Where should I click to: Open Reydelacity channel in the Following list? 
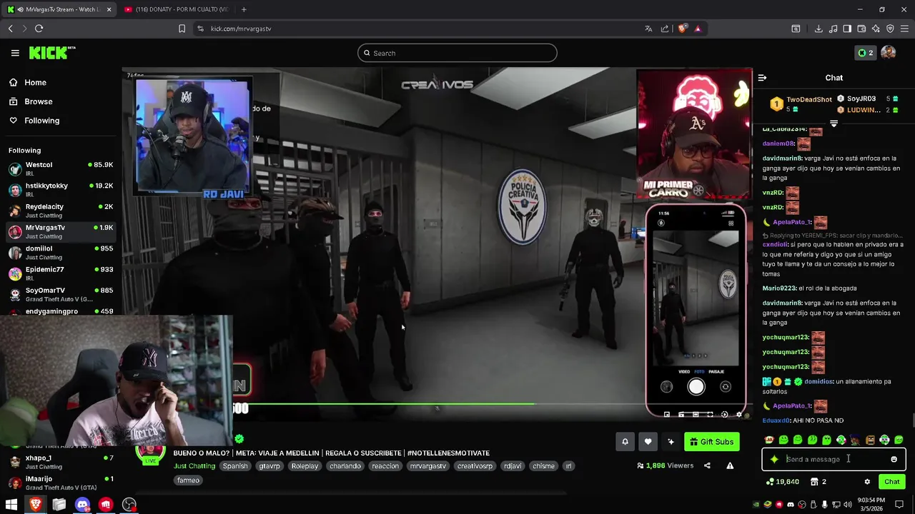coord(61,211)
